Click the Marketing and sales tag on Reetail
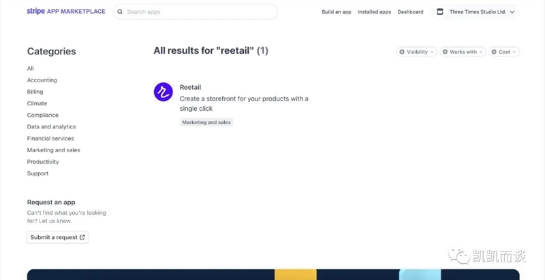The height and width of the screenshot is (280, 545). coord(206,122)
